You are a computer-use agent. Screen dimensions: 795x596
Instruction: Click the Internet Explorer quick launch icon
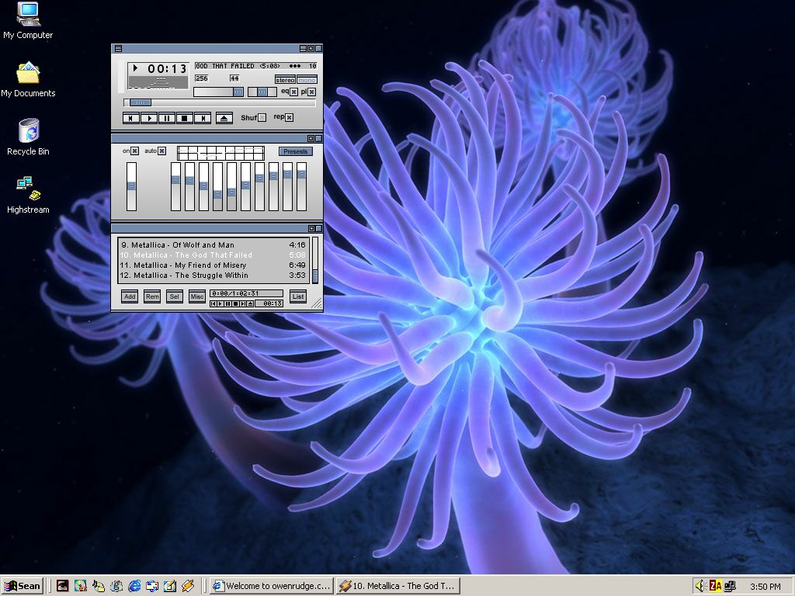pyautogui.click(x=134, y=586)
